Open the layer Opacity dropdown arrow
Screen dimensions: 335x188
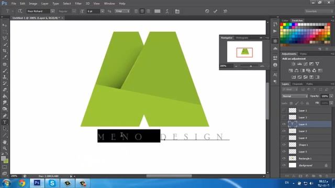coord(331,96)
